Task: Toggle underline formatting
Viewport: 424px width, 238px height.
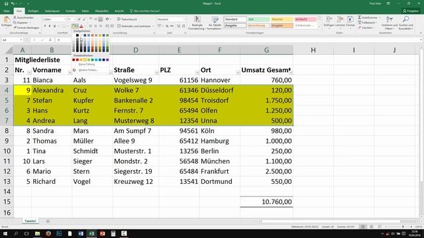Action: click(x=54, y=26)
